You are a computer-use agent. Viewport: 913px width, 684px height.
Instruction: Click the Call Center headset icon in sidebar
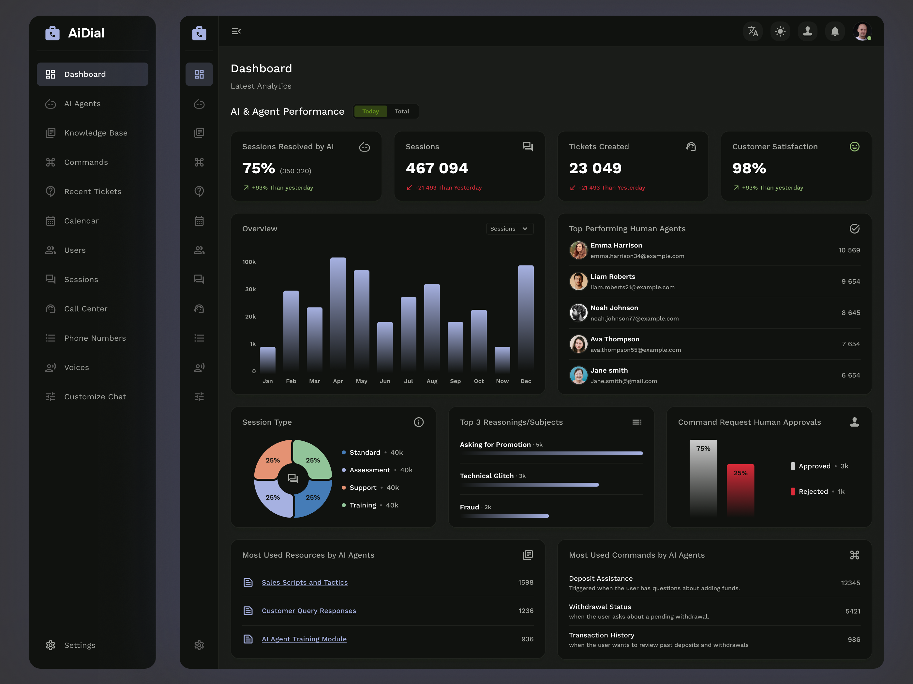(50, 308)
